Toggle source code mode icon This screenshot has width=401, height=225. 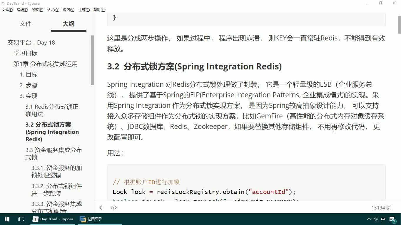click(113, 208)
